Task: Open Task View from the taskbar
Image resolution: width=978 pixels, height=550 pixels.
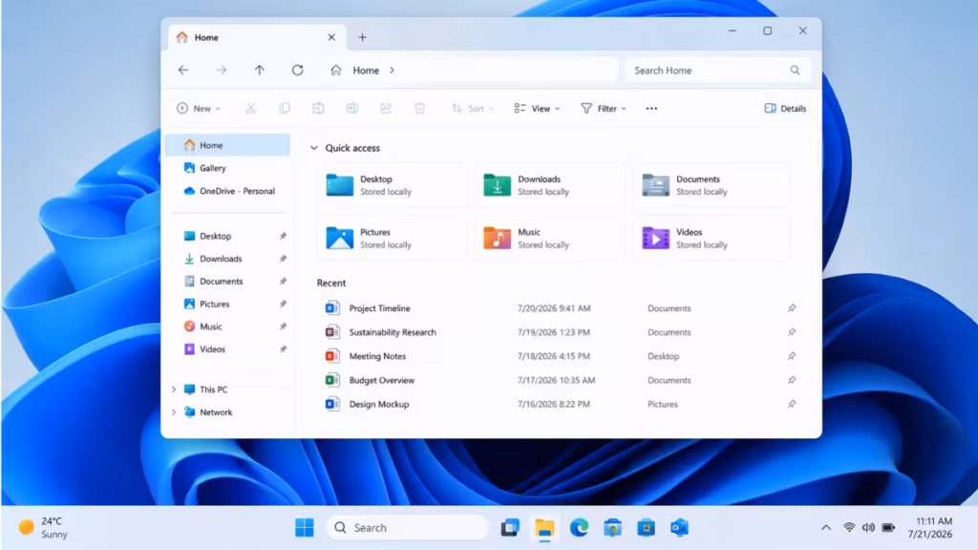Action: pos(510,527)
